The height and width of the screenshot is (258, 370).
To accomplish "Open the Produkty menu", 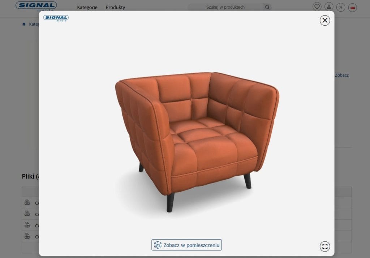I will click(x=115, y=7).
